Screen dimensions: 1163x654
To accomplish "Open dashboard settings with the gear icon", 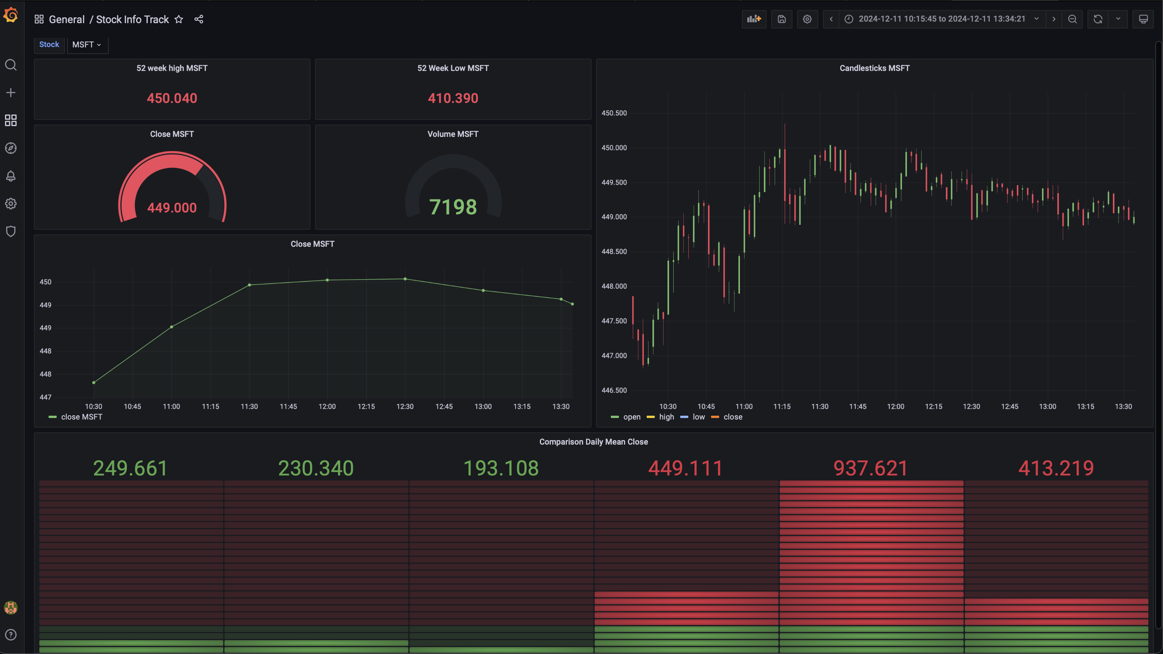I will pyautogui.click(x=808, y=19).
